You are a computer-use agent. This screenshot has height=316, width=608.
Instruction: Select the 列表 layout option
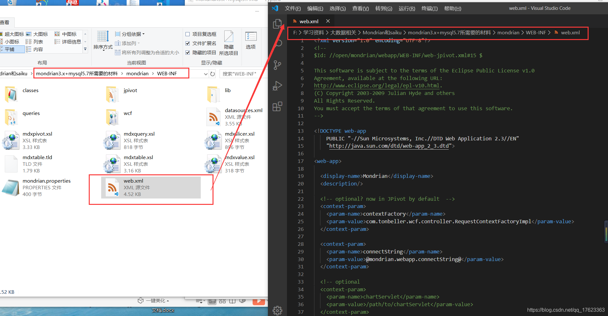34,42
